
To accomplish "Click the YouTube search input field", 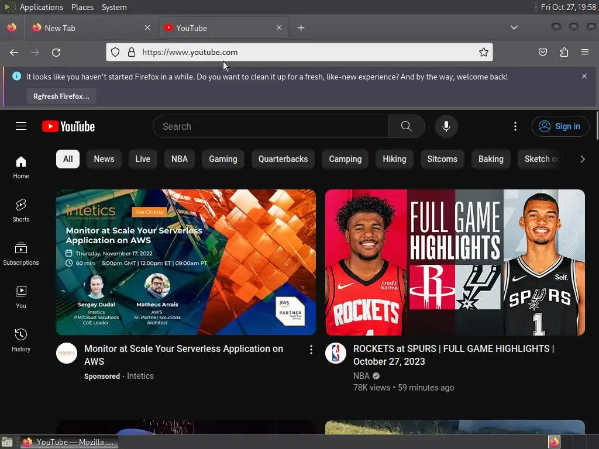I will pyautogui.click(x=270, y=126).
